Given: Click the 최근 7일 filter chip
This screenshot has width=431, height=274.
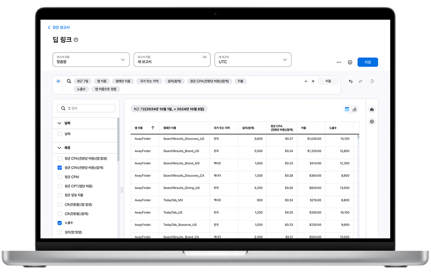Looking at the screenshot, I should pos(82,81).
